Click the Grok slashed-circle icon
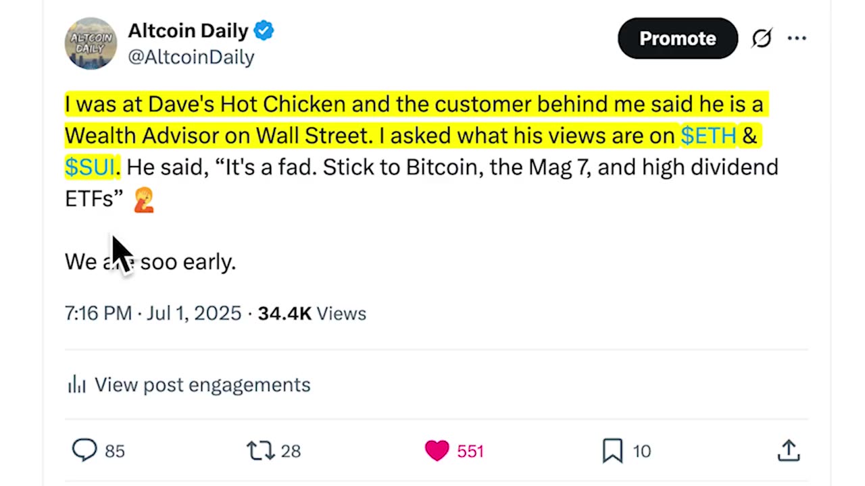 [x=762, y=38]
